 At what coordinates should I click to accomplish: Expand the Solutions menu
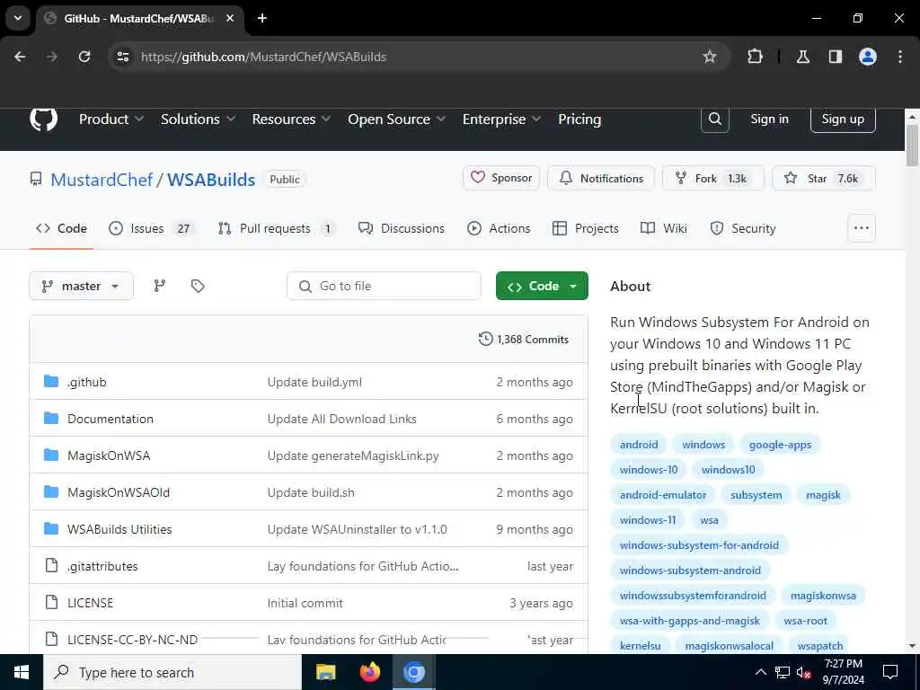(x=199, y=119)
